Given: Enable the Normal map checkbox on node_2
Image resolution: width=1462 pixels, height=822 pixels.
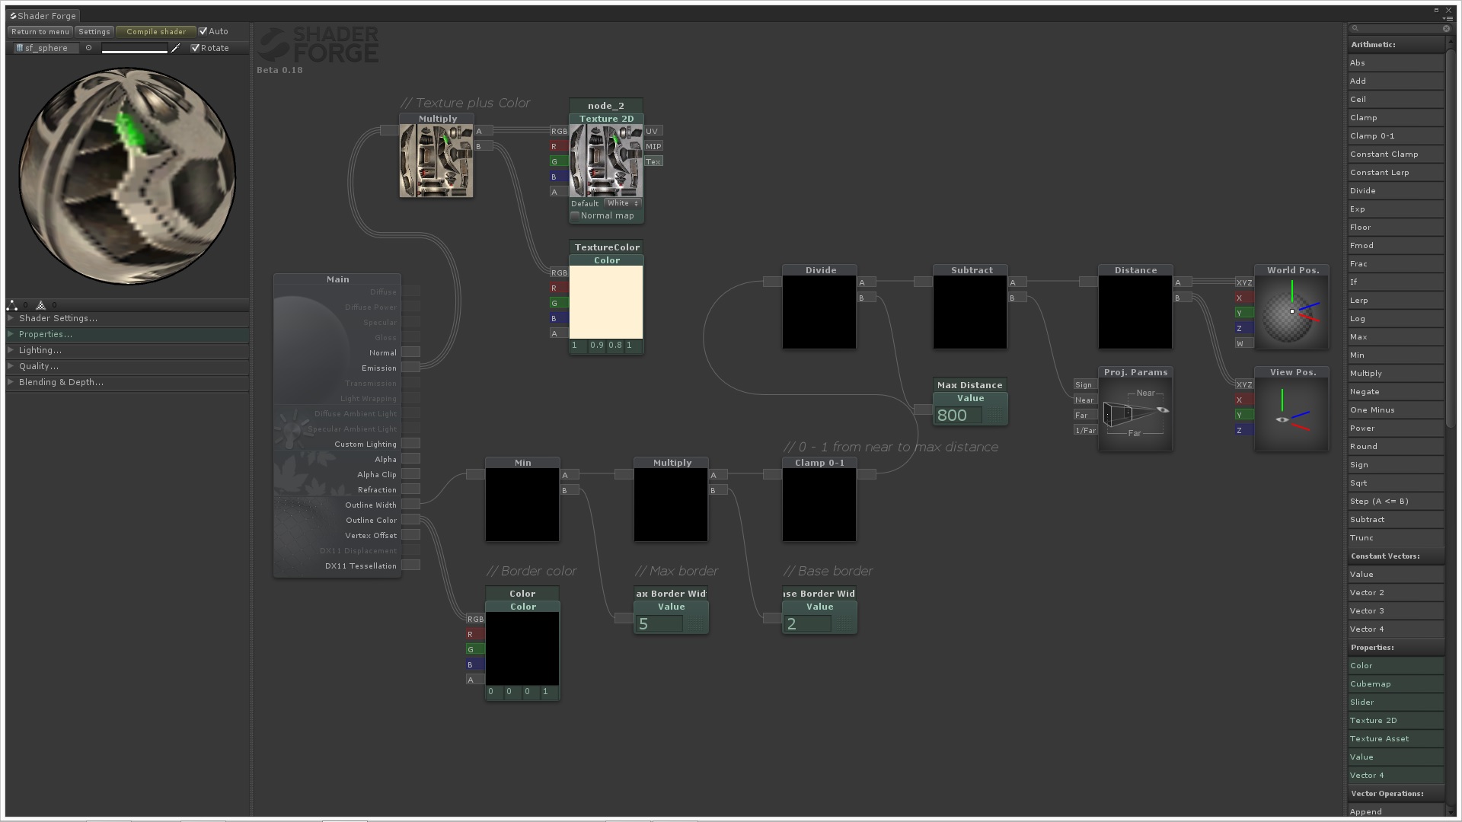Looking at the screenshot, I should click(575, 215).
